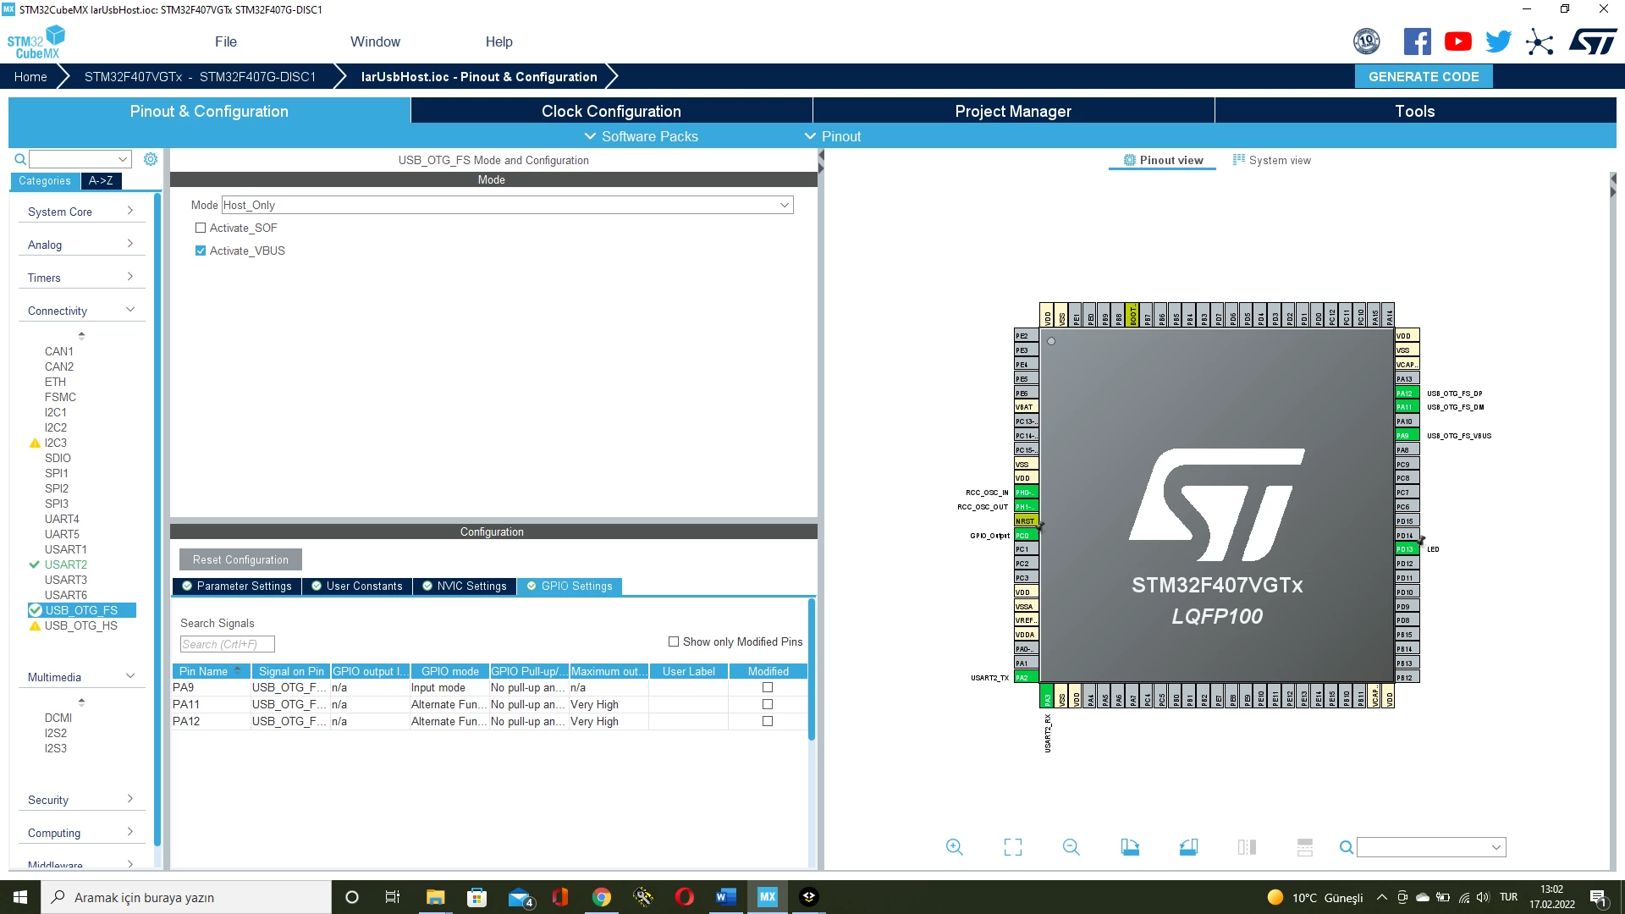The width and height of the screenshot is (1625, 914).
Task: Zoom out of the pinout view
Action: [1071, 847]
